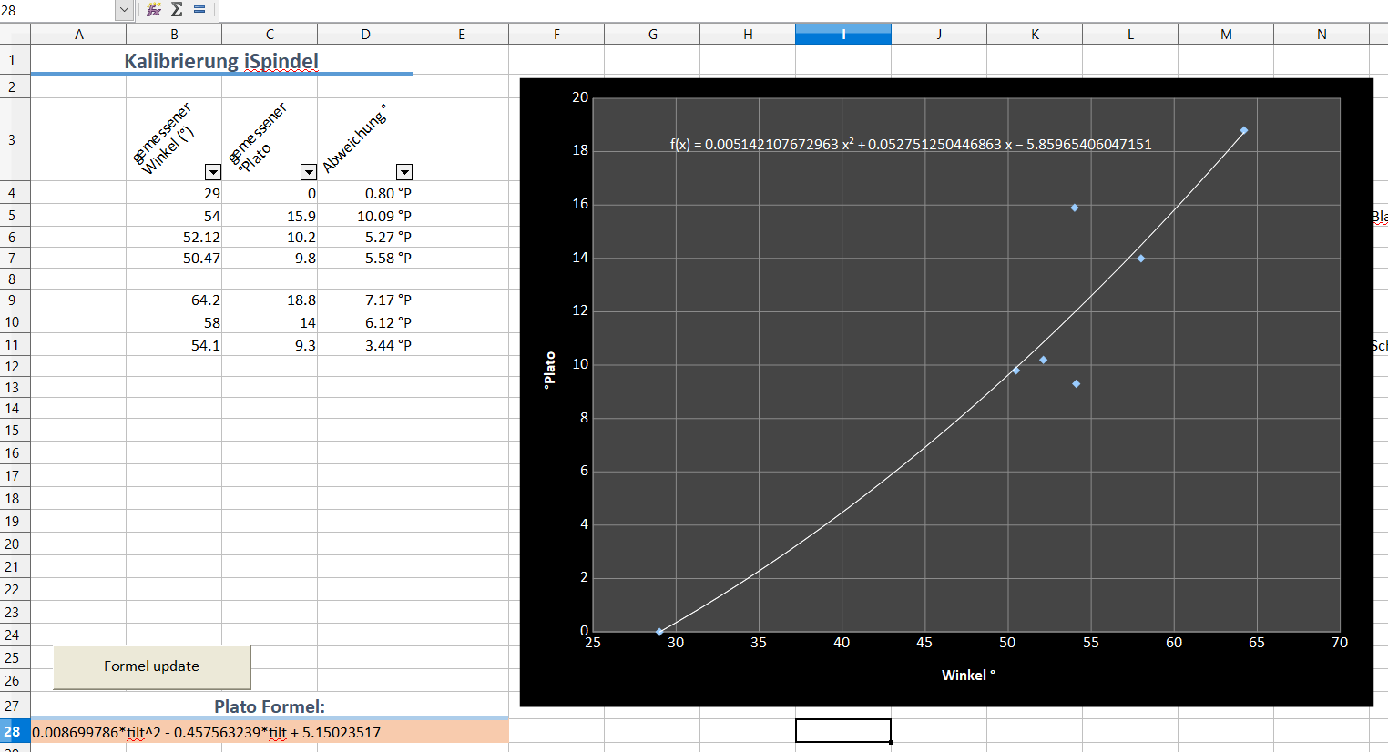The width and height of the screenshot is (1388, 752).
Task: Open filter dropdown for gemessener Plato column
Action: 308,172
